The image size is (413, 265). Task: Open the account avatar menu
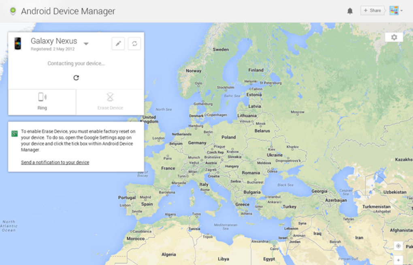tap(394, 11)
